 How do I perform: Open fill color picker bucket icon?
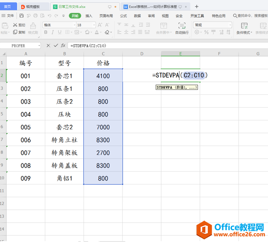coord(87,32)
